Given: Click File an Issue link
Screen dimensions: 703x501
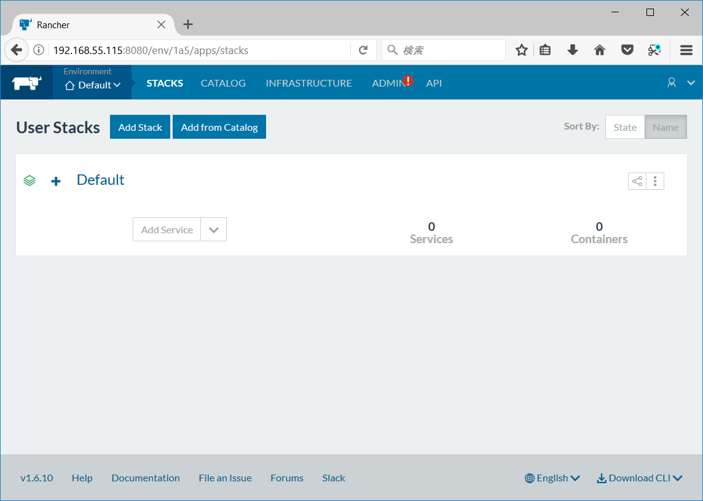Looking at the screenshot, I should (225, 478).
